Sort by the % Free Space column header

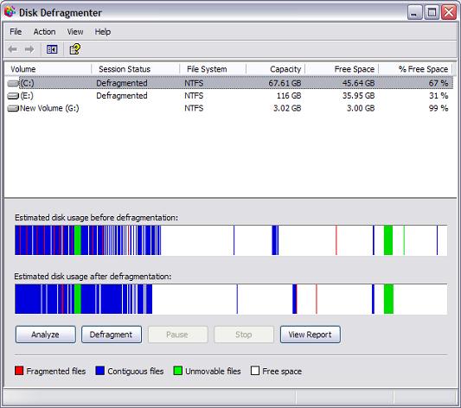(x=415, y=69)
